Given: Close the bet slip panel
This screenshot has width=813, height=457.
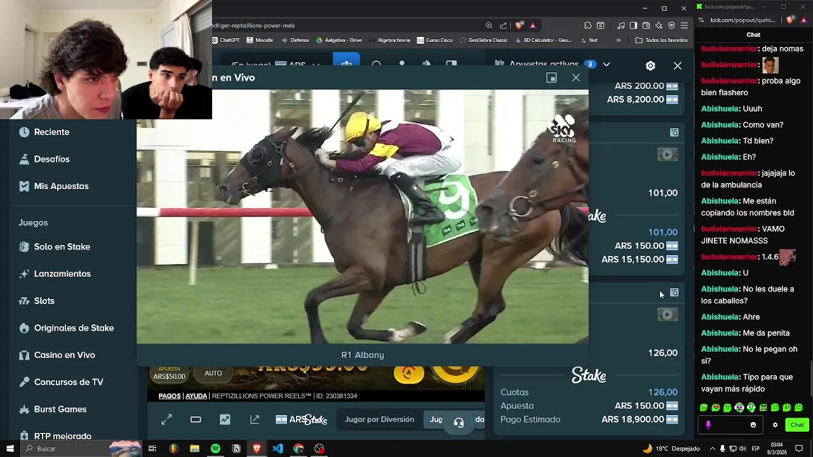Looking at the screenshot, I should (678, 65).
